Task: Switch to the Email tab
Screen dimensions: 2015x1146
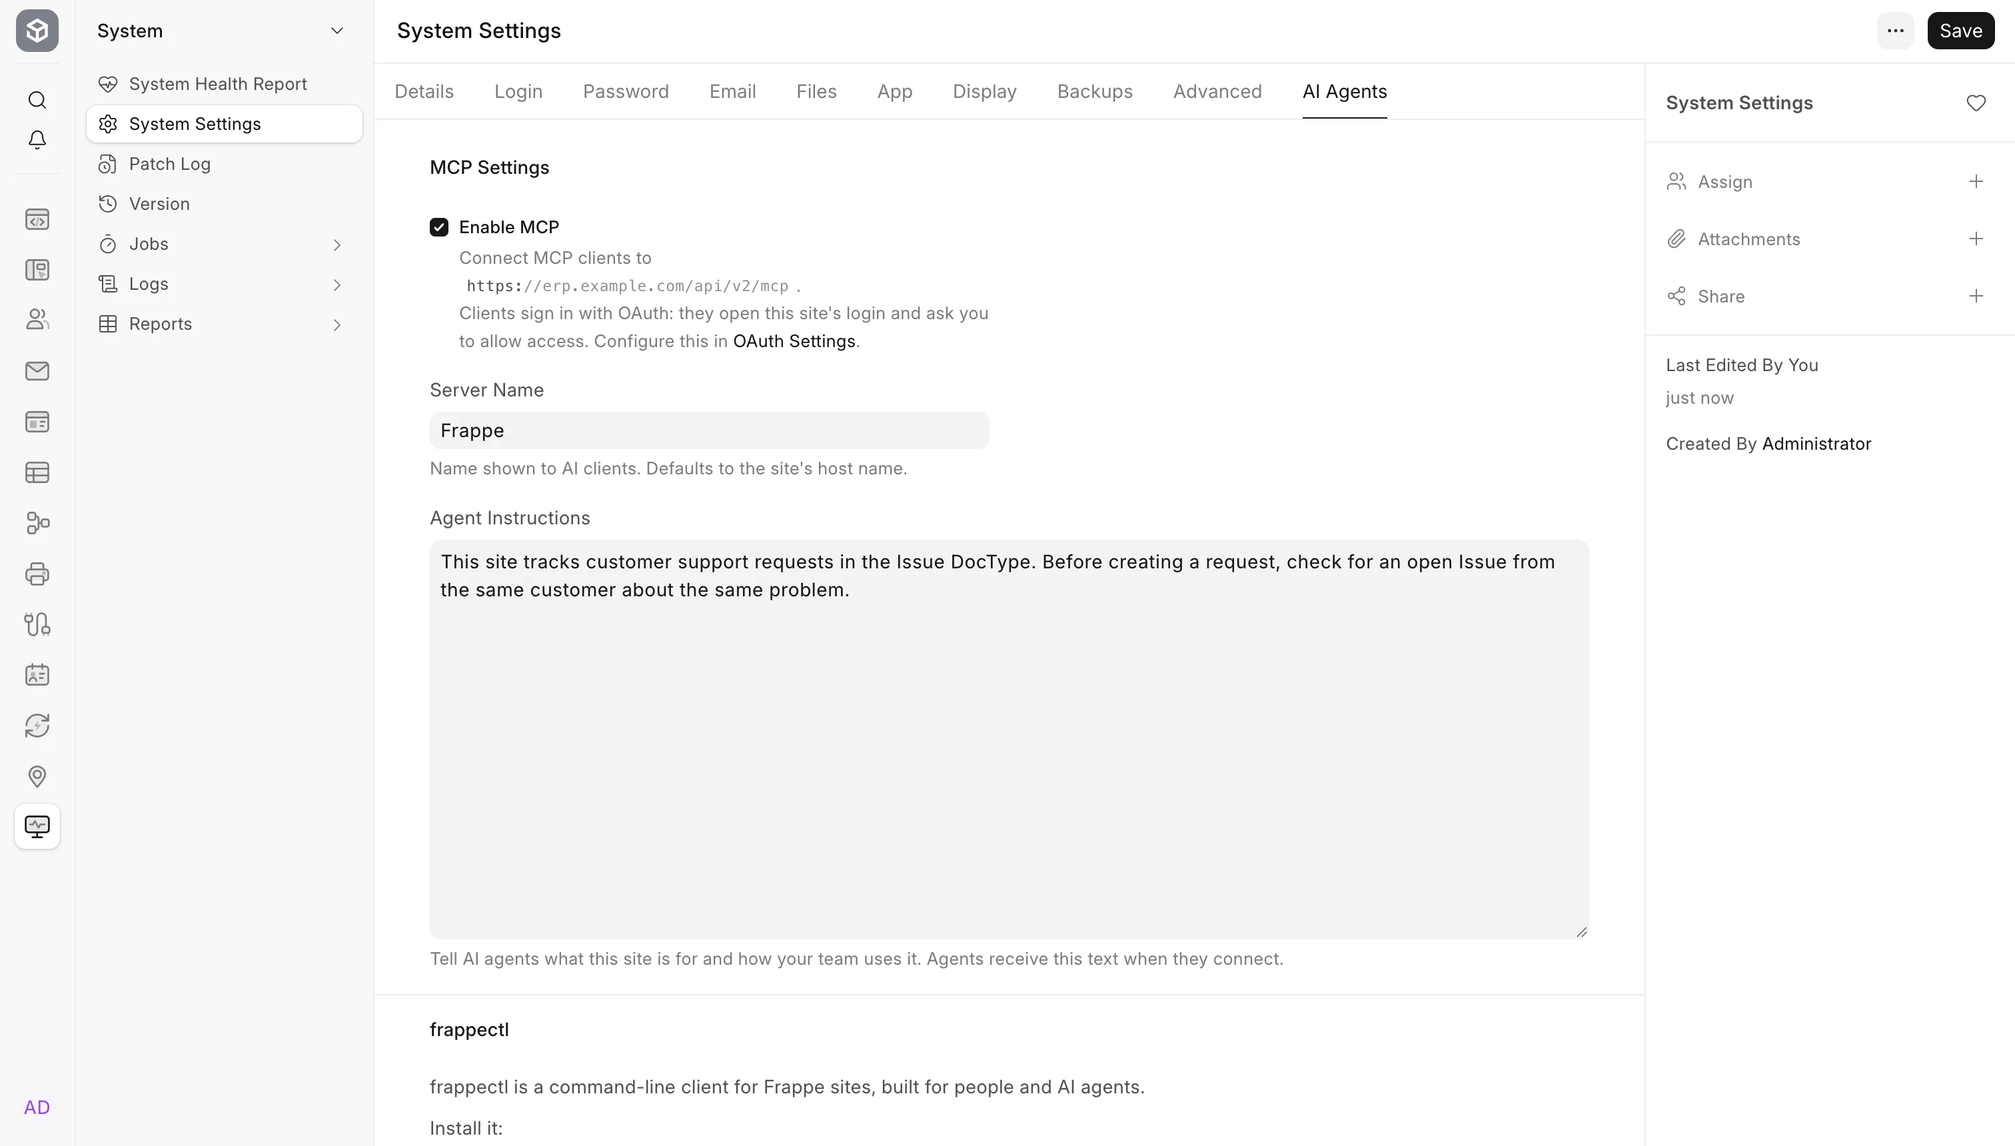Action: pyautogui.click(x=733, y=91)
